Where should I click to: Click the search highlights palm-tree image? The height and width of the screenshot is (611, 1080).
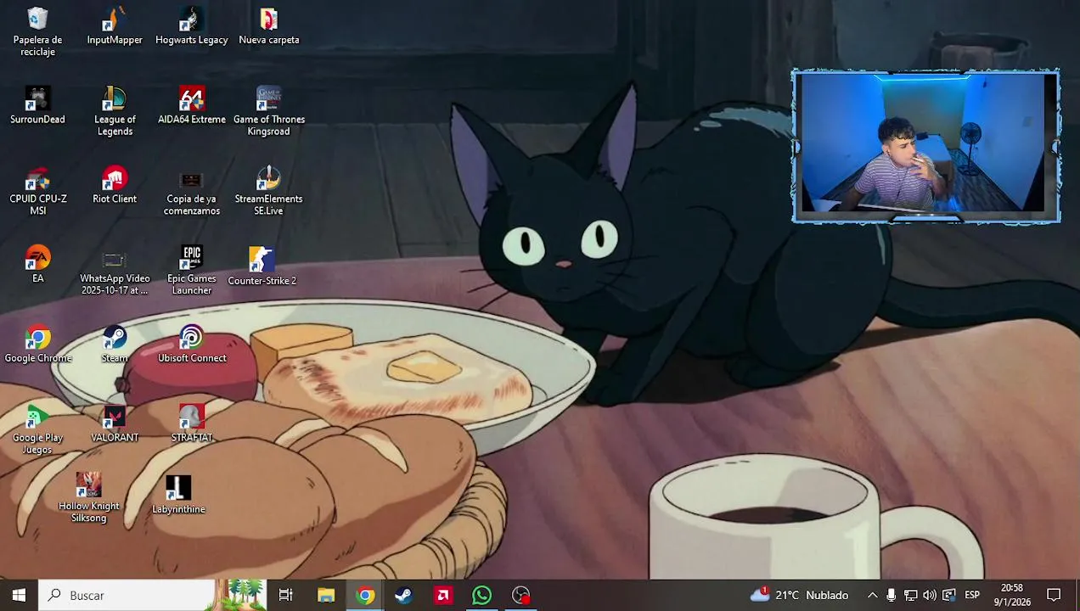coord(240,595)
